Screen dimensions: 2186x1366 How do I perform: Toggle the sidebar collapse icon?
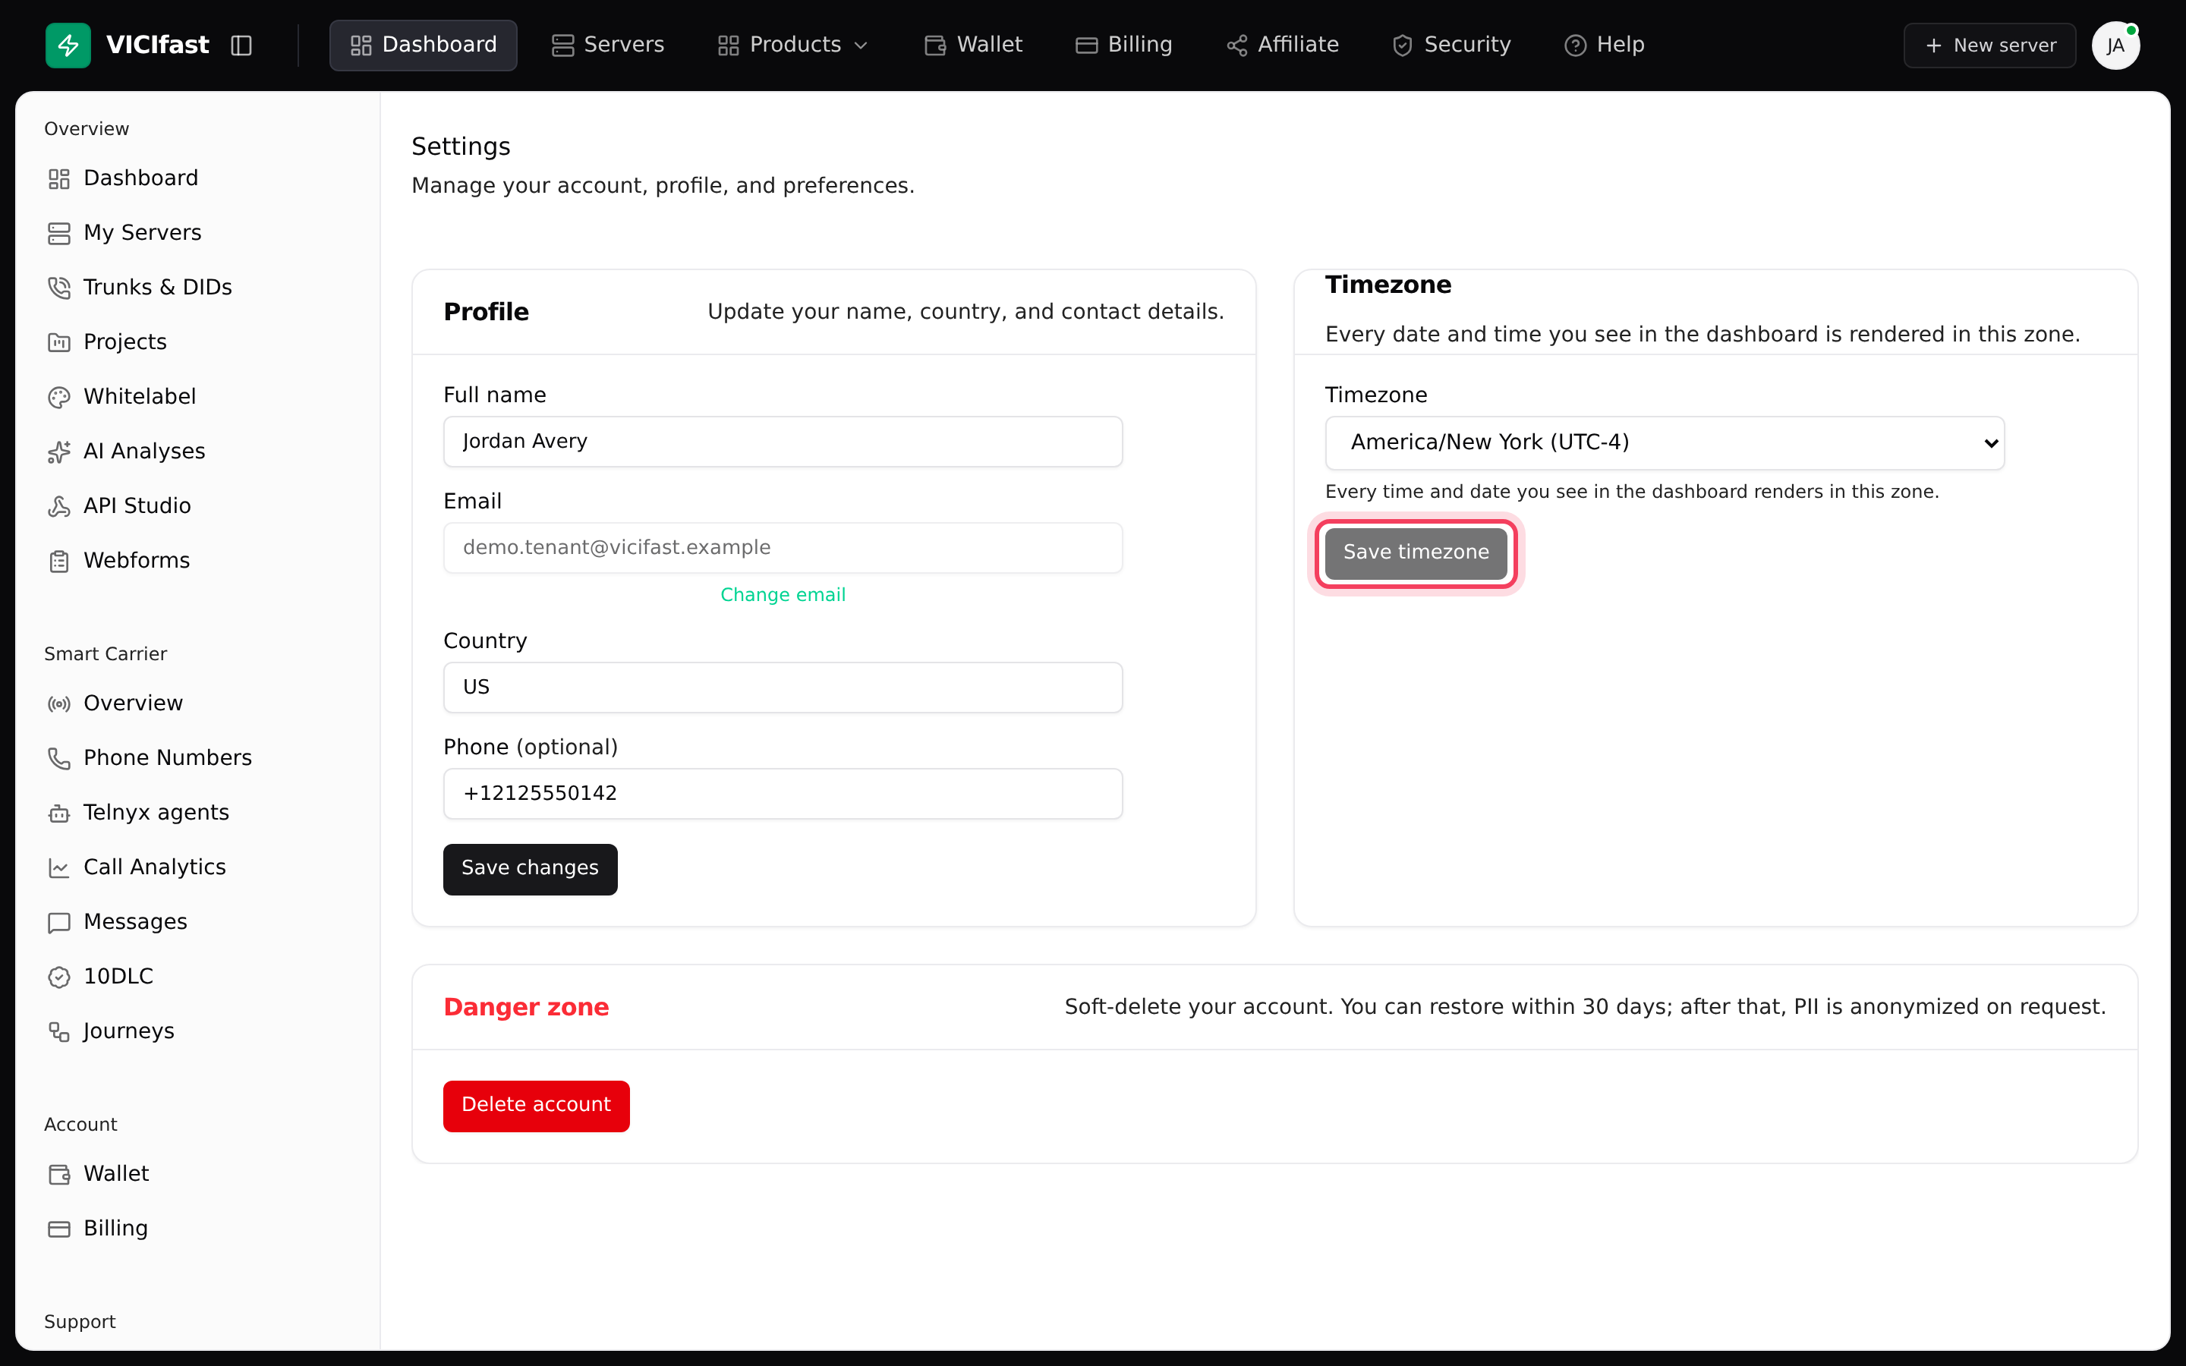[x=241, y=46]
